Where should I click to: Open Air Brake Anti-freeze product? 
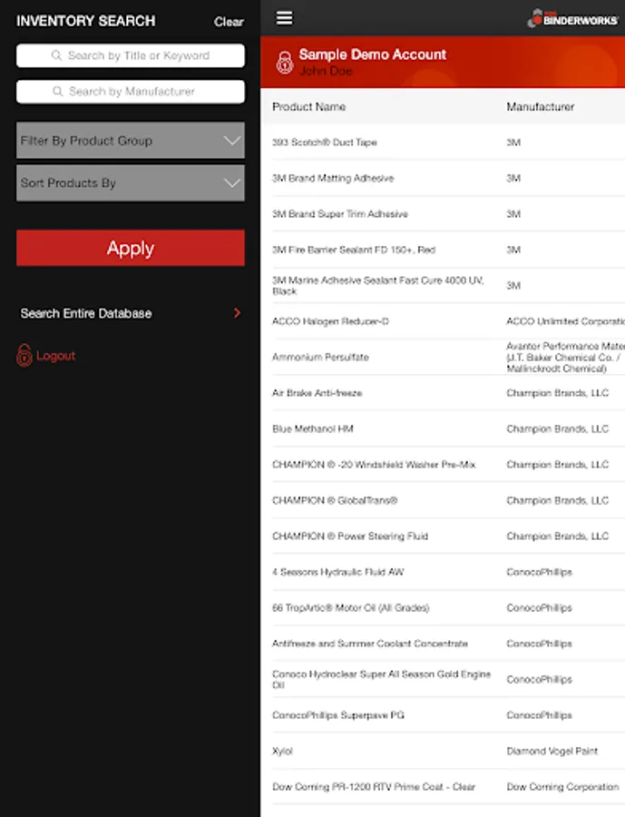[x=317, y=393]
